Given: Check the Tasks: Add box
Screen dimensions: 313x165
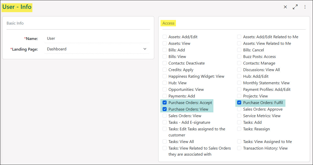Looking at the screenshot, I should [239, 122].
